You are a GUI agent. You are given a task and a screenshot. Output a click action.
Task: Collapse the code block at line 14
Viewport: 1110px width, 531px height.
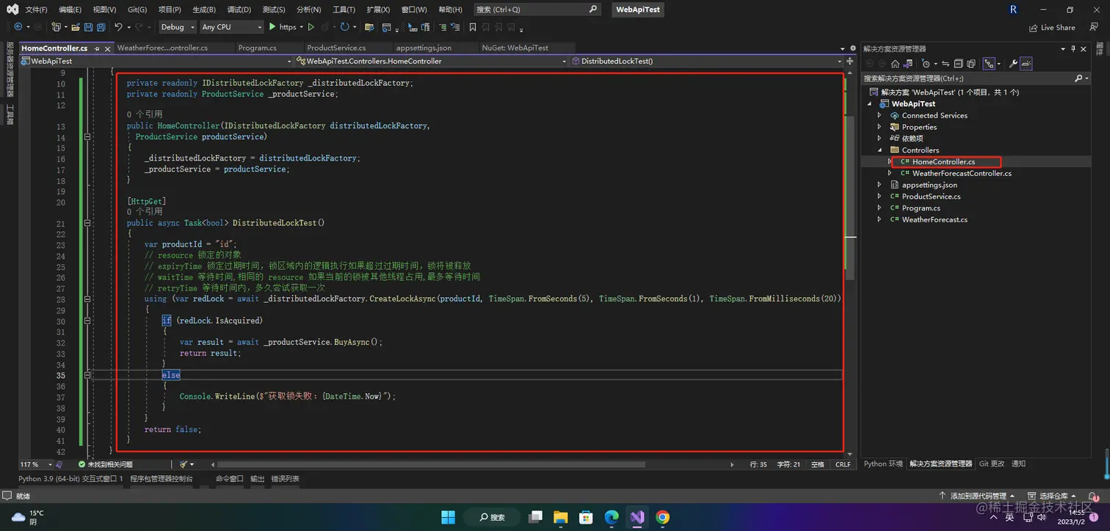87,137
